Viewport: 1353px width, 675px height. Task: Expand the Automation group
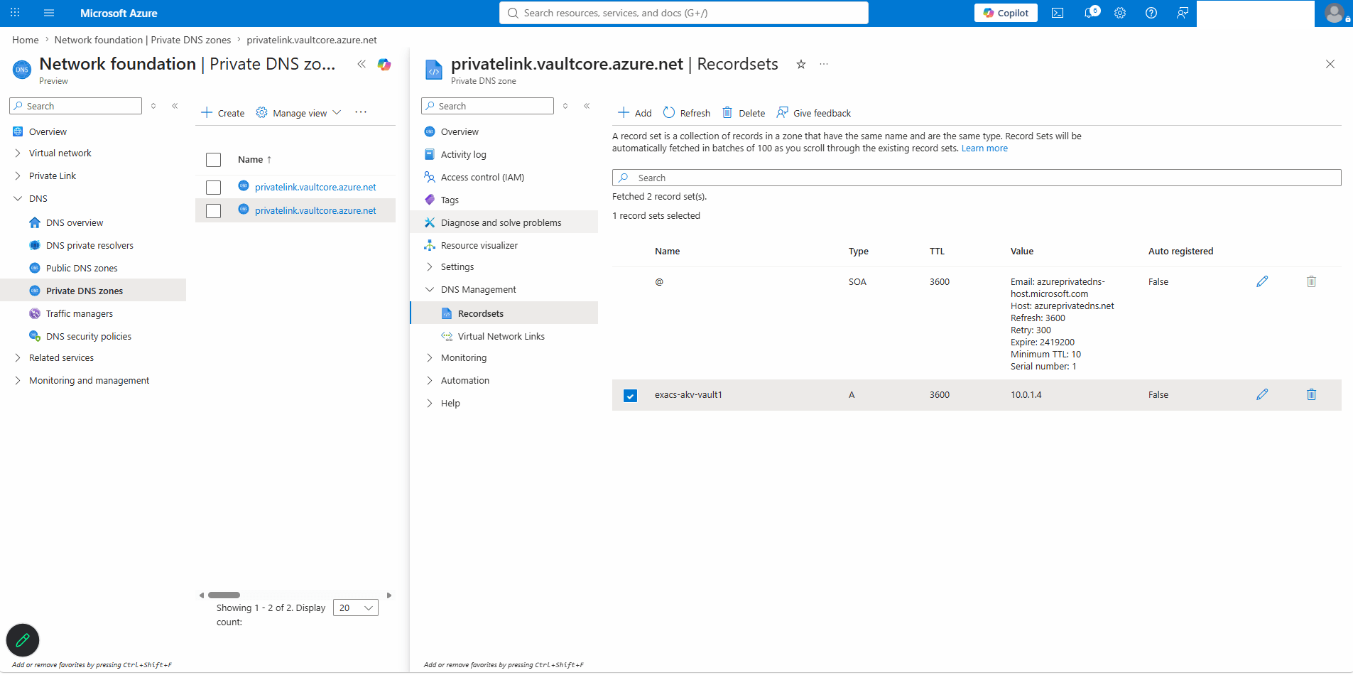point(430,381)
